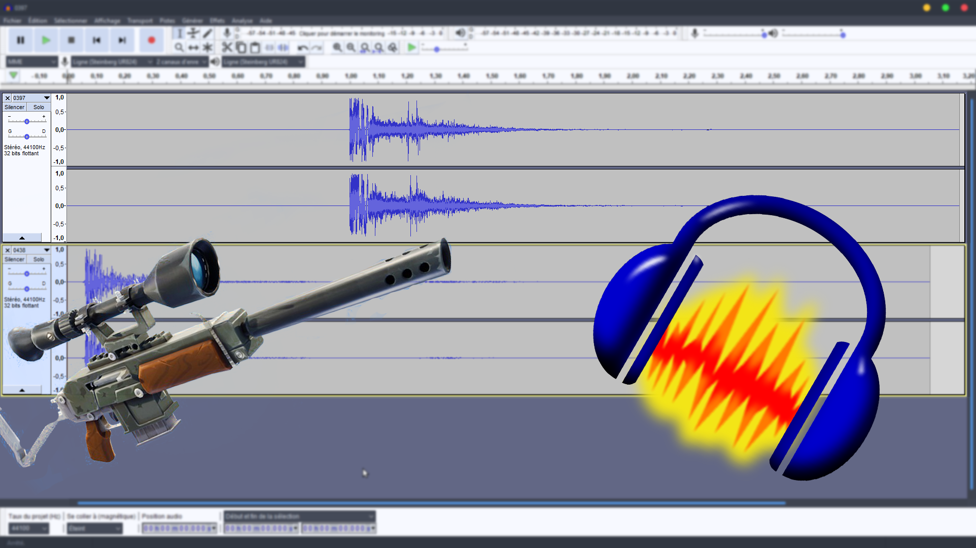Open the project rate 44100 dropdown
The height and width of the screenshot is (548, 976).
coord(28,528)
